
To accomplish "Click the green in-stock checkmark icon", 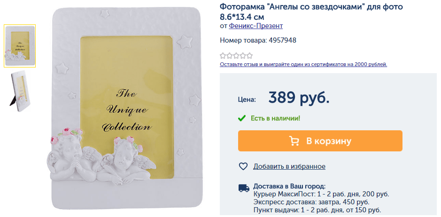I will 241,118.
